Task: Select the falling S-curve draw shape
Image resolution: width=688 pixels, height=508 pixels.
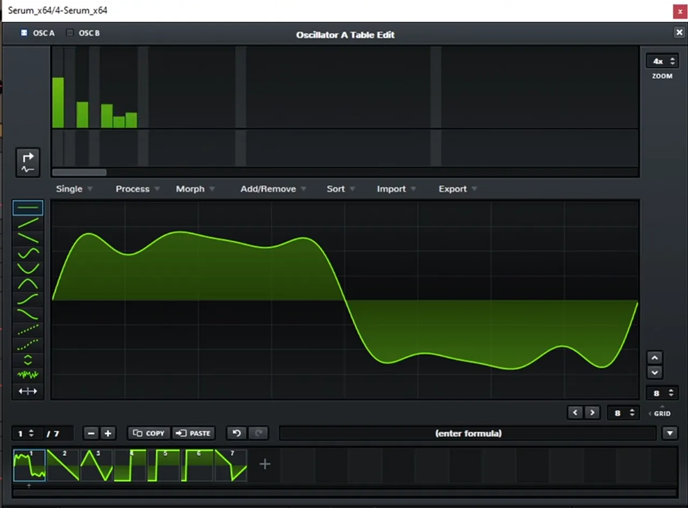Action: 28,314
